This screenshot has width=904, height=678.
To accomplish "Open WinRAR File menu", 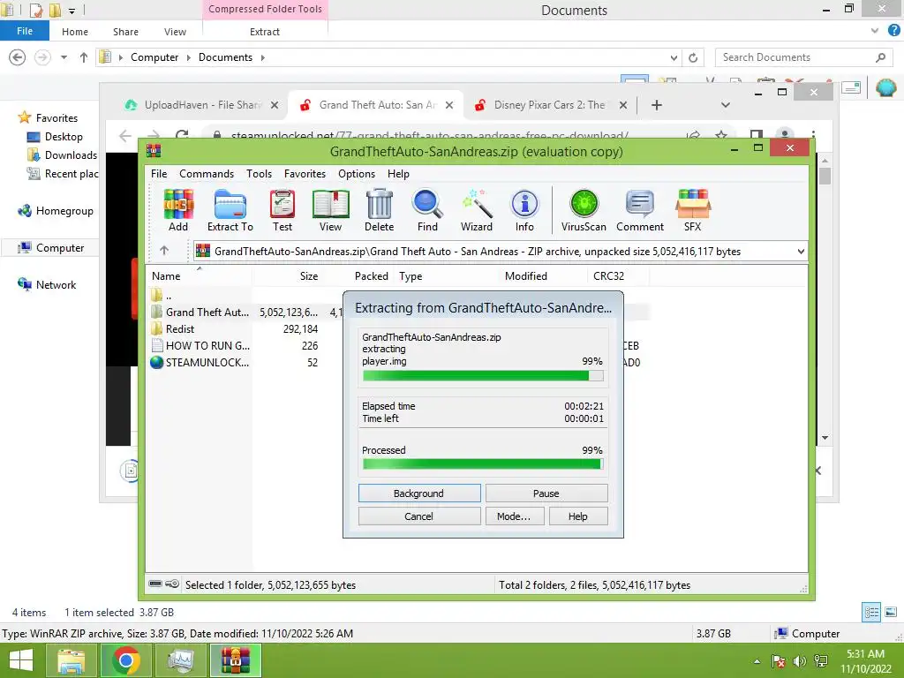I will 159,174.
